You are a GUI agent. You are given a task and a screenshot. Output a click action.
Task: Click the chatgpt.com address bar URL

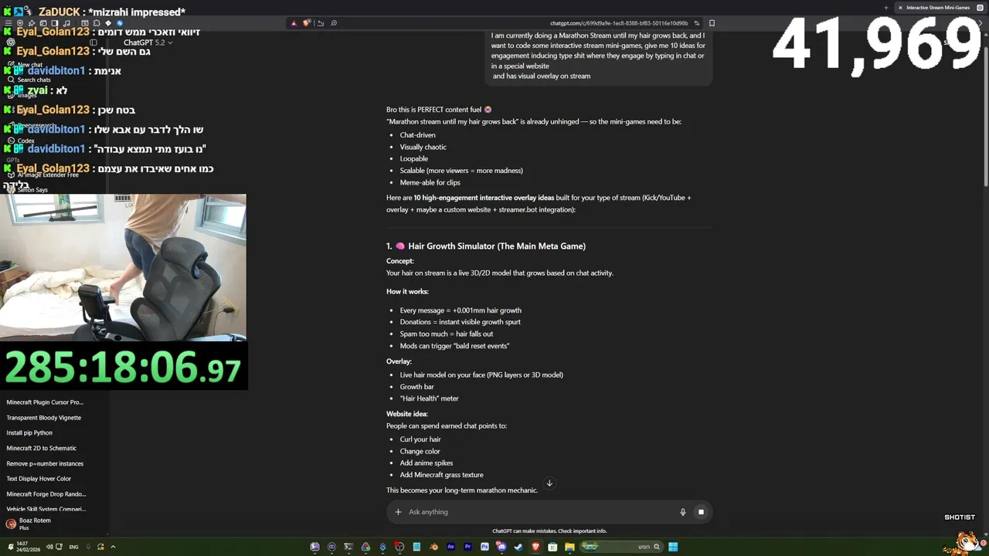pyautogui.click(x=618, y=23)
